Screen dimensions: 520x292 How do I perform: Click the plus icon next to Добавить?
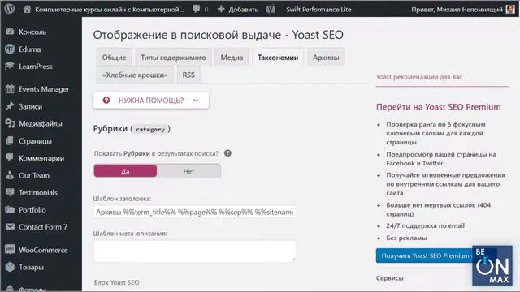[221, 9]
